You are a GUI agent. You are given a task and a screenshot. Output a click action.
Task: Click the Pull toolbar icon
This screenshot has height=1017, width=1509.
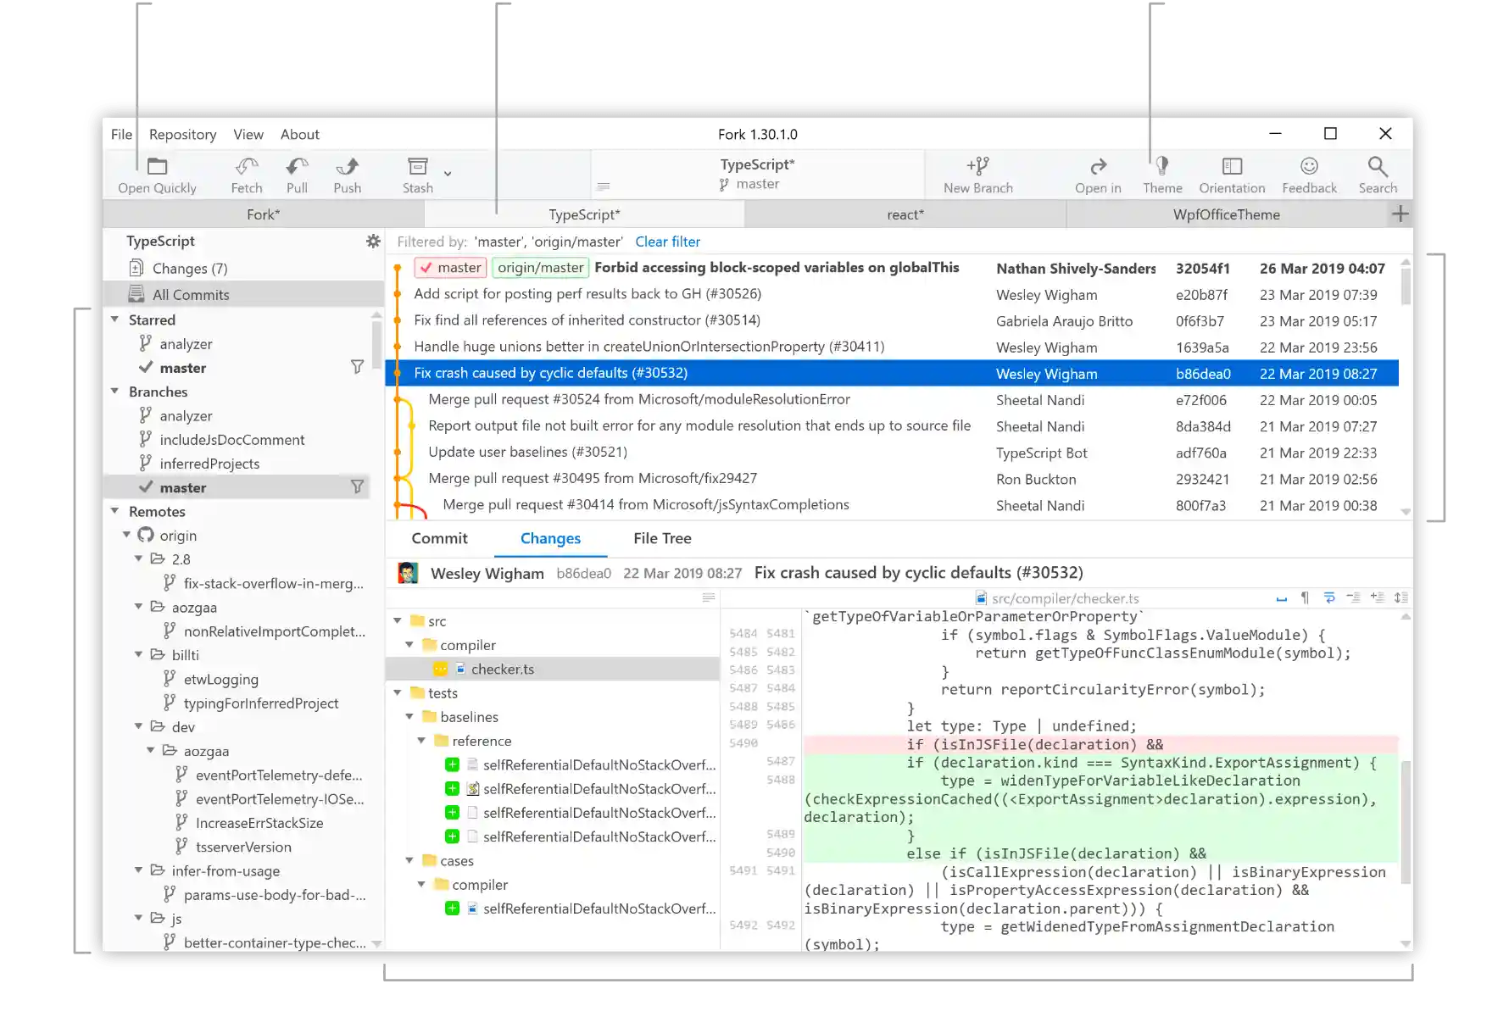point(297,167)
